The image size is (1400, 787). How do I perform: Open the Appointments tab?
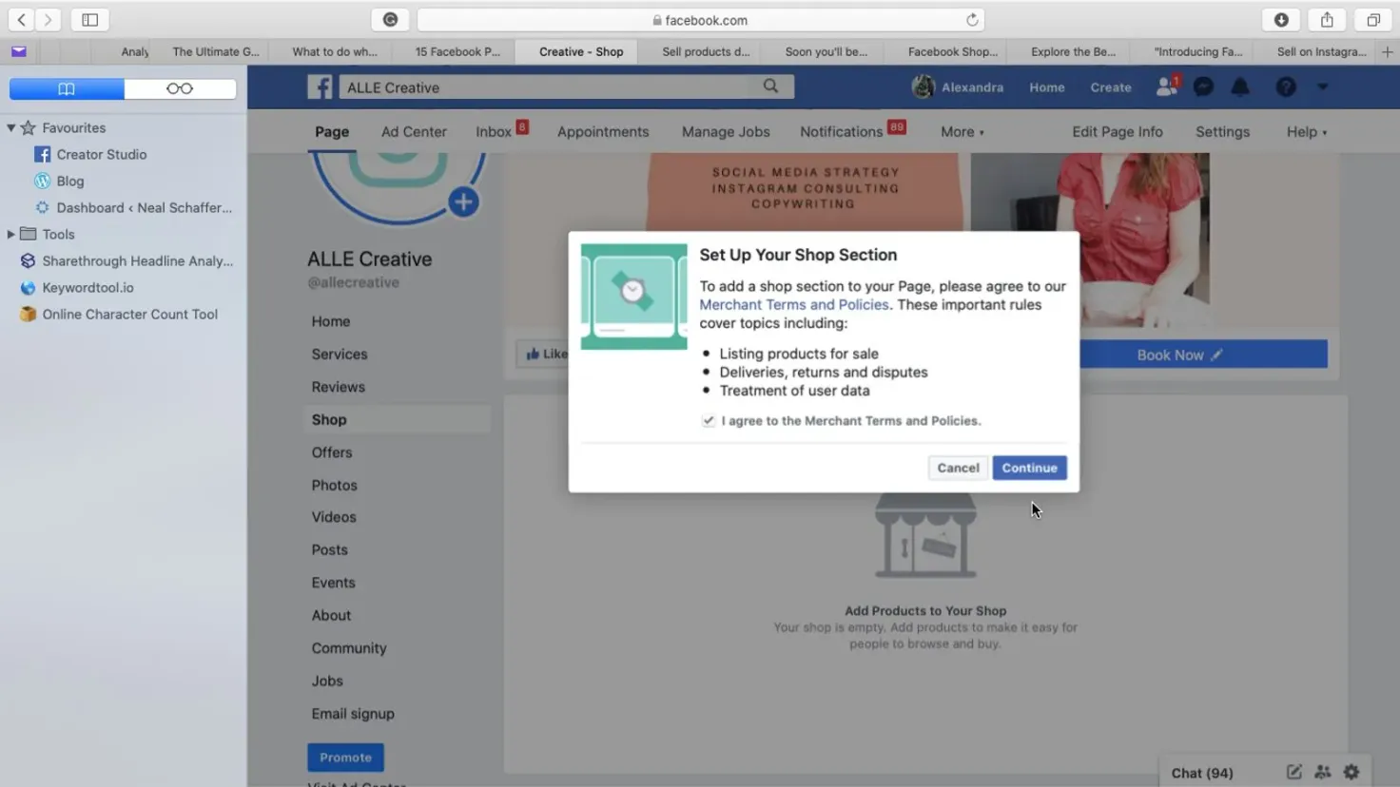click(603, 132)
